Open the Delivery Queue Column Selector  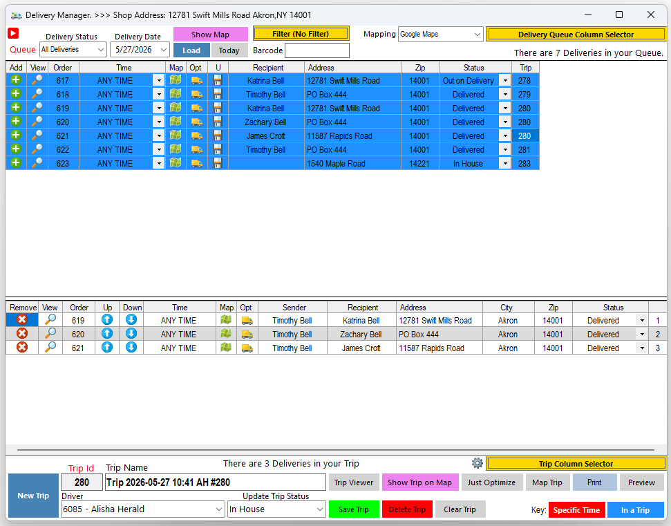coord(576,35)
